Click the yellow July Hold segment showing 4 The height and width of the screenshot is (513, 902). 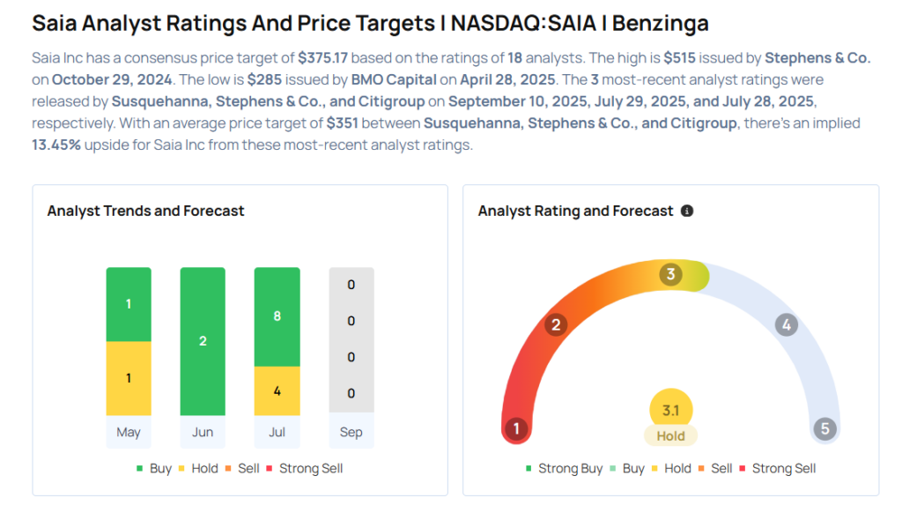click(x=277, y=390)
